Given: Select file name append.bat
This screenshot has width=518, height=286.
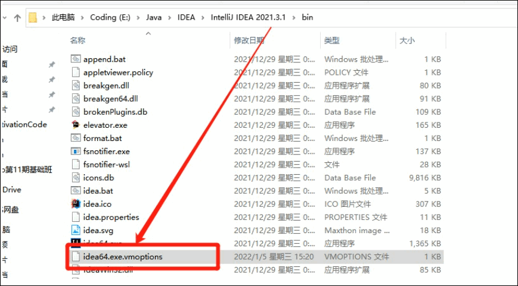Looking at the screenshot, I should pyautogui.click(x=104, y=59).
